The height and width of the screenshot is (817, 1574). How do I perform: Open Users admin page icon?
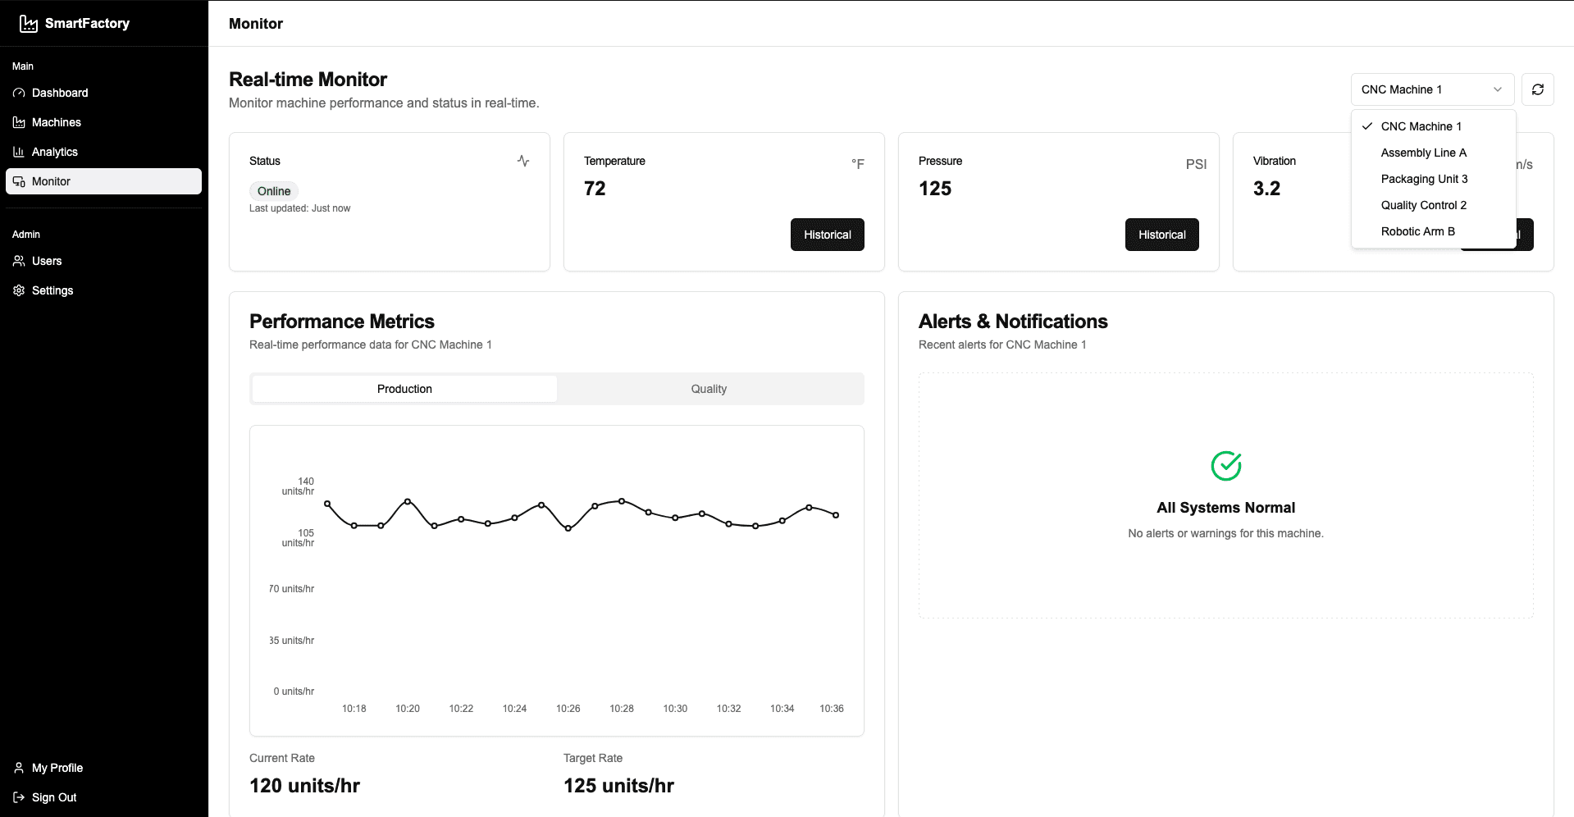click(19, 261)
